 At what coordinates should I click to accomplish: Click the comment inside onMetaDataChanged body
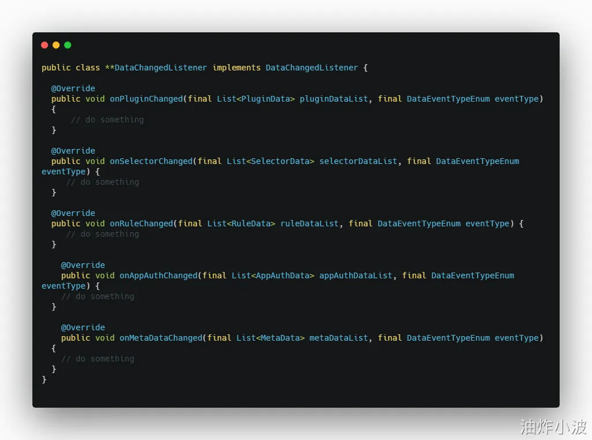97,359
